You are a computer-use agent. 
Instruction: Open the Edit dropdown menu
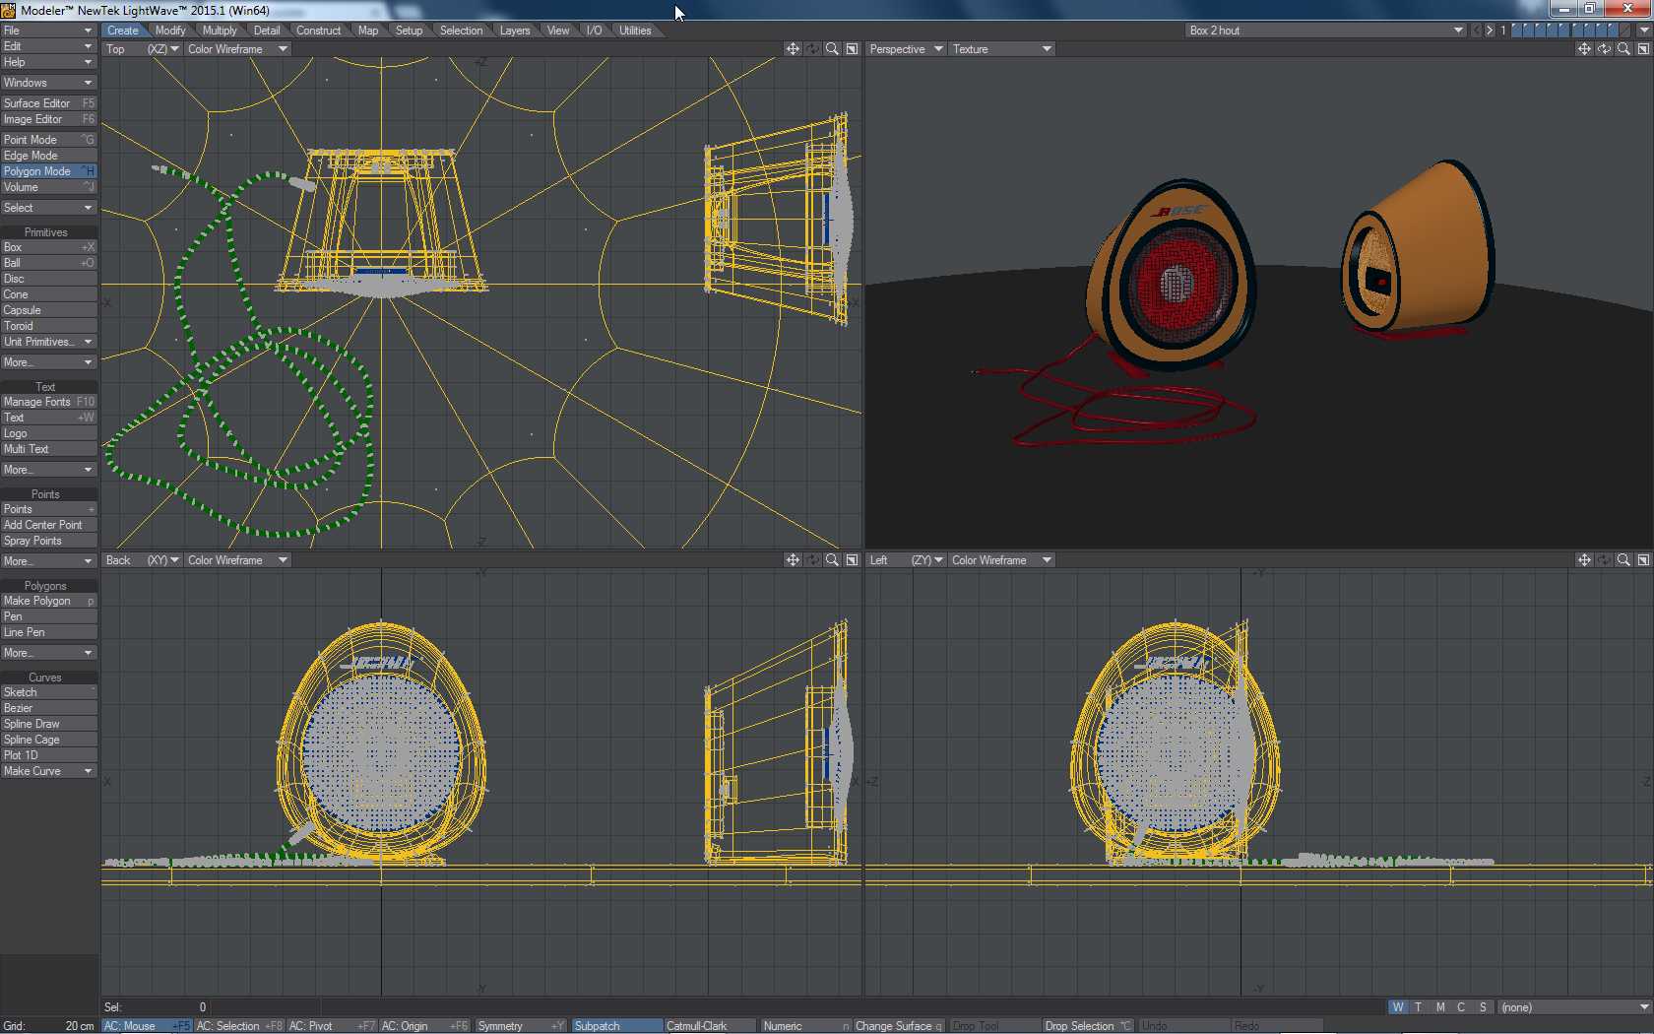[x=48, y=46]
